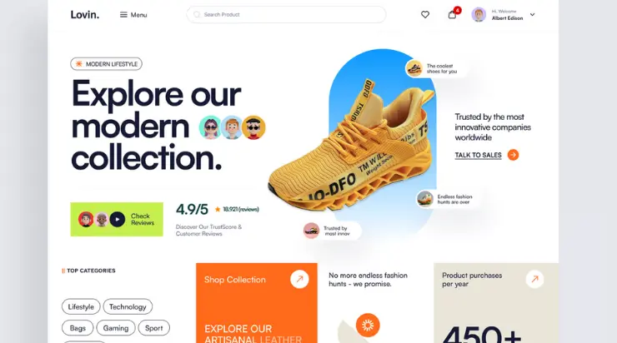Select the Gaming category chip
This screenshot has height=343, width=617.
coord(116,328)
